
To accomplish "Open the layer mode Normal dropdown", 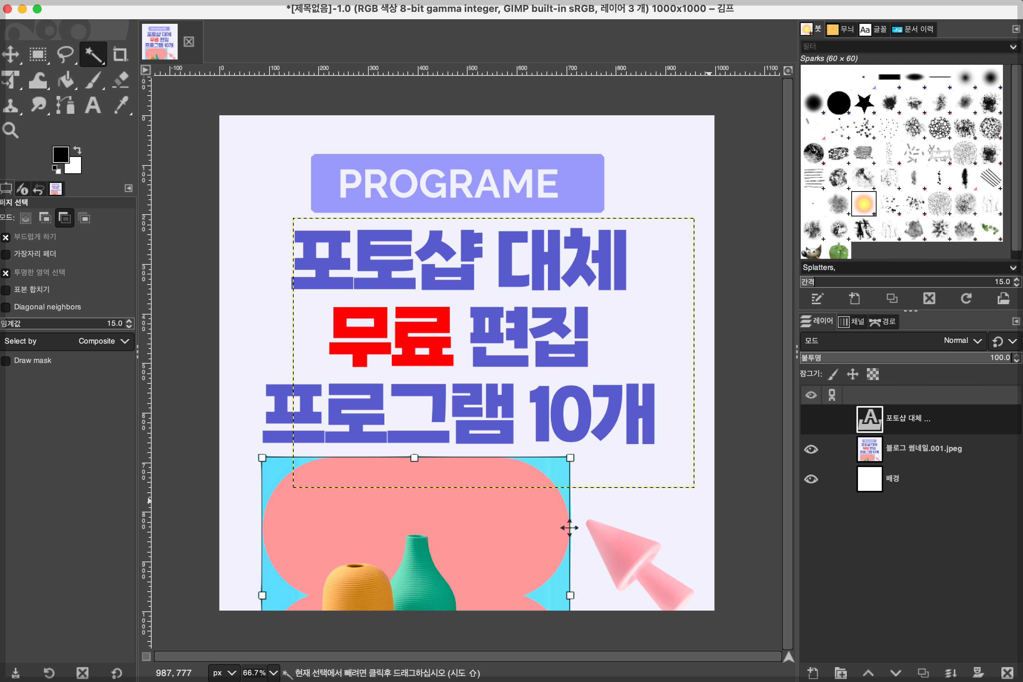I will click(x=961, y=341).
